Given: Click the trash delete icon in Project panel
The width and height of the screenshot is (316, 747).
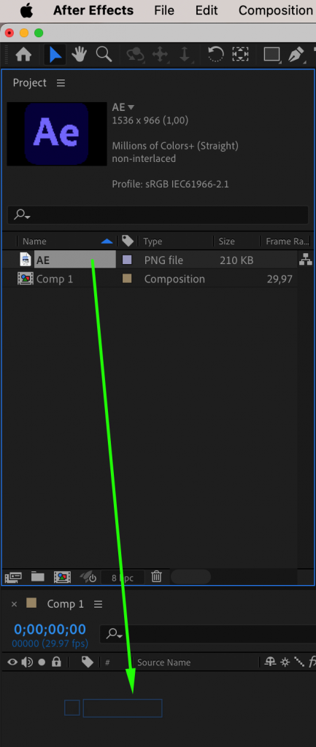Looking at the screenshot, I should click(x=156, y=577).
